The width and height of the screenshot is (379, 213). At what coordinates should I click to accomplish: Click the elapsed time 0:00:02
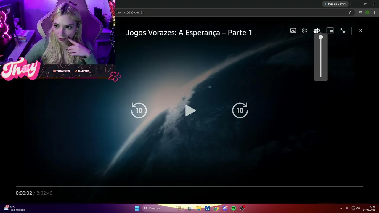[x=24, y=193]
